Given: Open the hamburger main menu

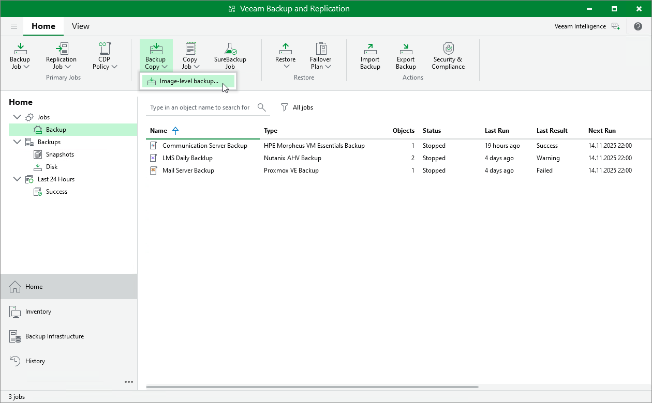Looking at the screenshot, I should (x=14, y=26).
